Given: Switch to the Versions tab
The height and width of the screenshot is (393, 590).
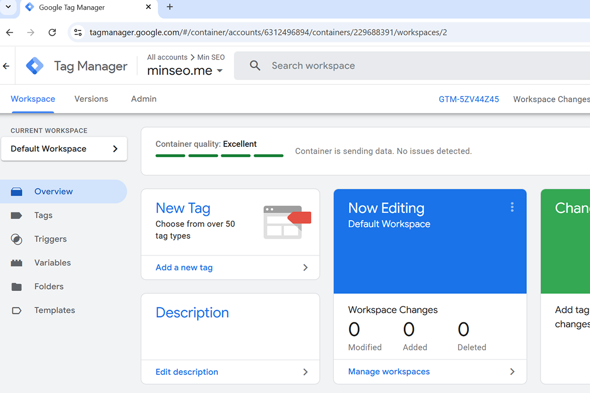Looking at the screenshot, I should click(91, 99).
